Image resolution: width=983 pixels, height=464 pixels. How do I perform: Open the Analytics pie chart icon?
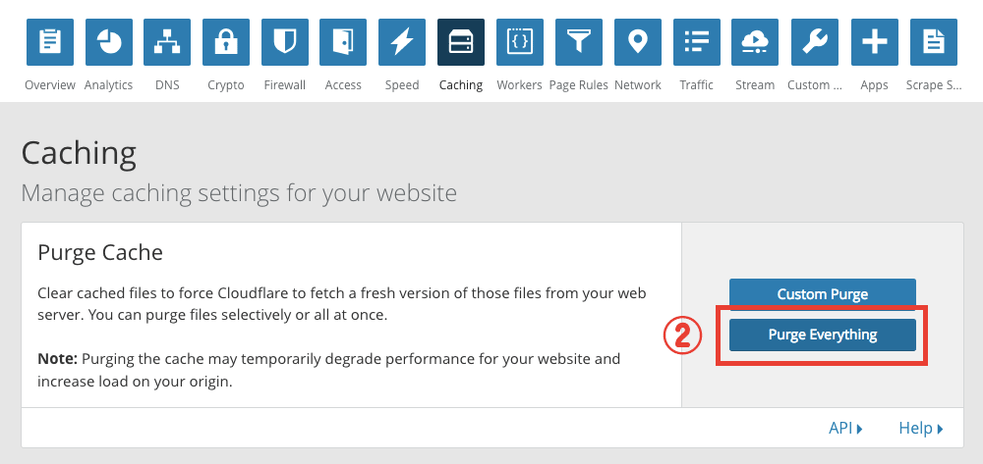coord(108,42)
